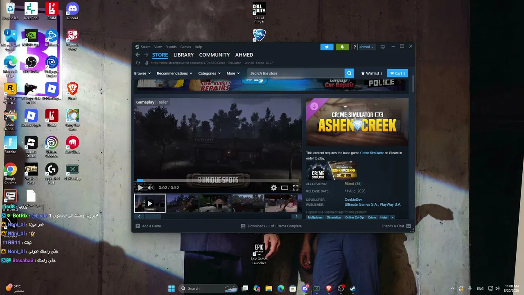Enter fullscreen on the video player
524x295 pixels.
[296, 188]
